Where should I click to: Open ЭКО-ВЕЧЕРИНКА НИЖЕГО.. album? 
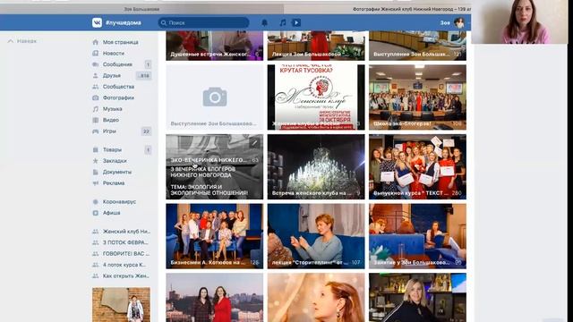click(215, 167)
